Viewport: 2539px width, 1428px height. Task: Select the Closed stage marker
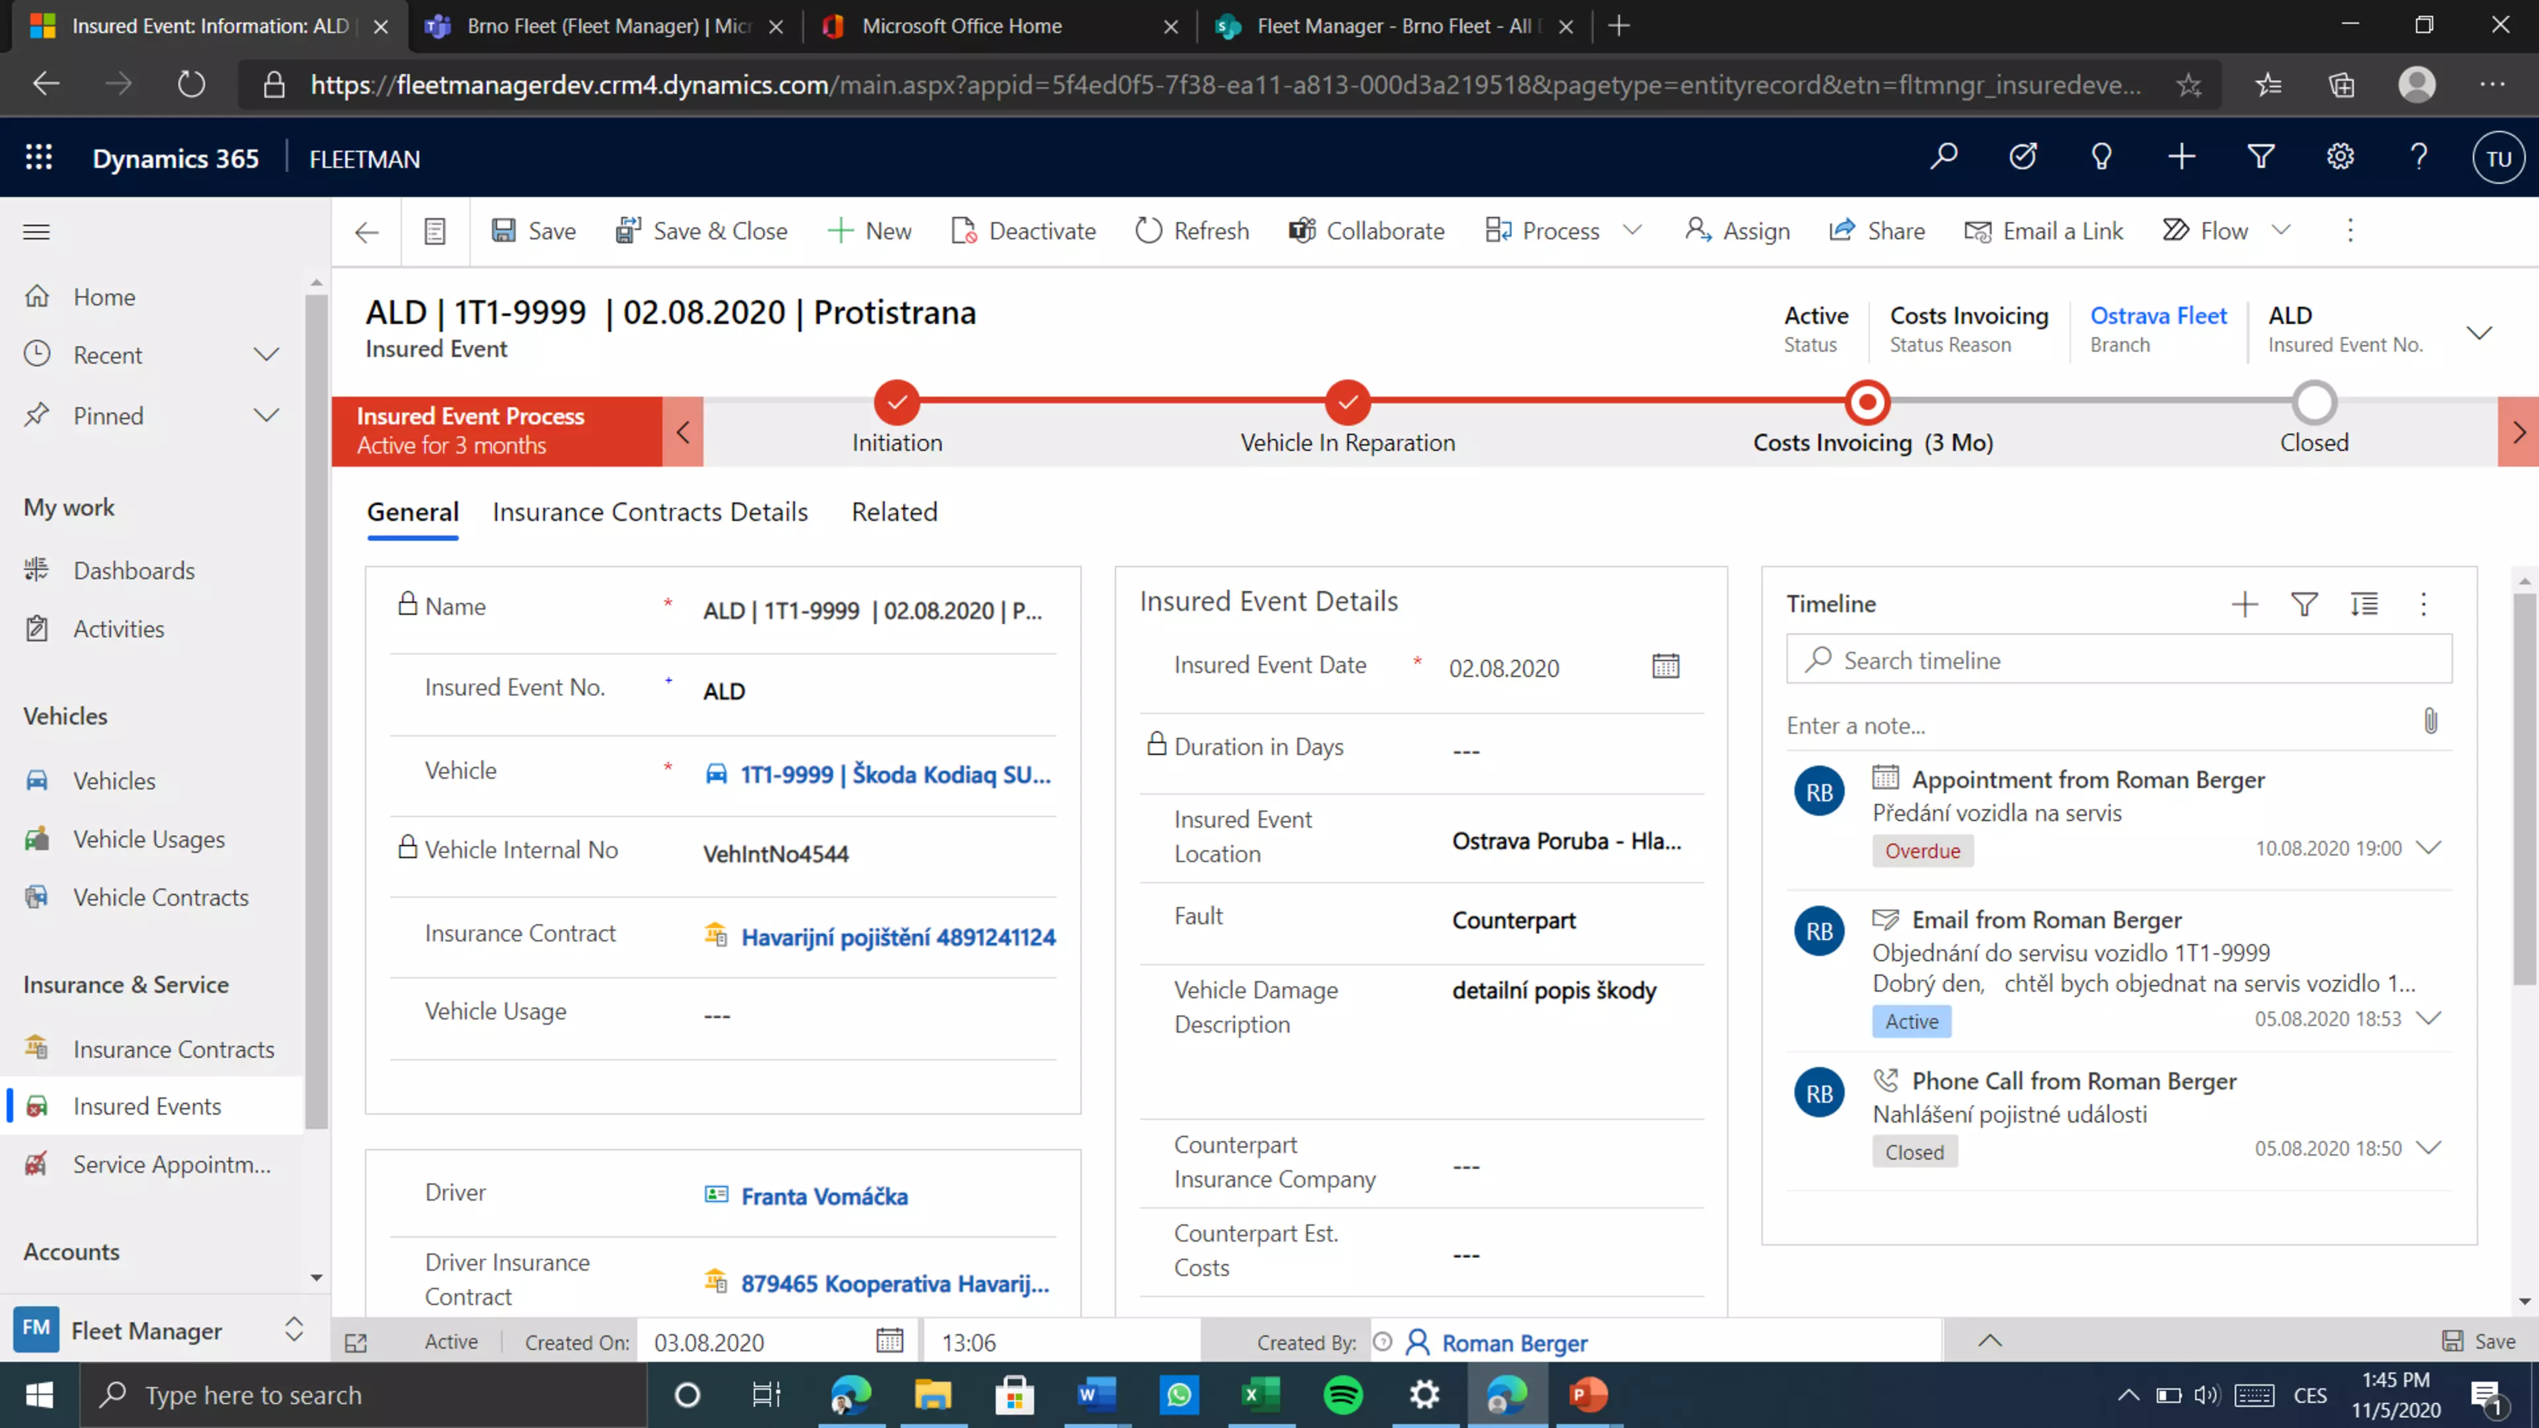(x=2314, y=402)
